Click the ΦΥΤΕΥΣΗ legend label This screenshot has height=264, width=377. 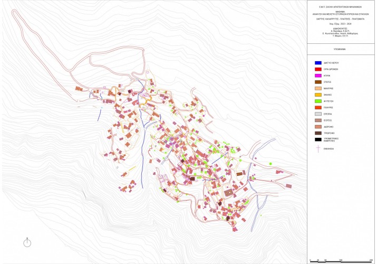(x=328, y=101)
